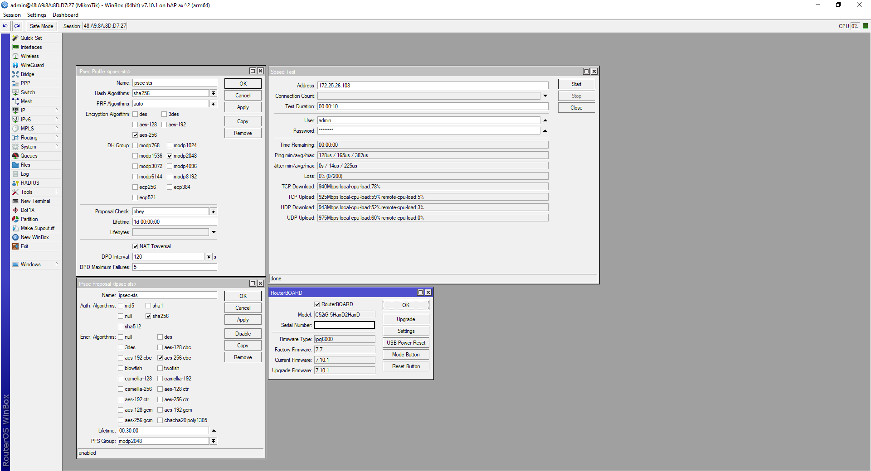
Task: Maximize the IPsec Profile window
Action: click(x=253, y=71)
